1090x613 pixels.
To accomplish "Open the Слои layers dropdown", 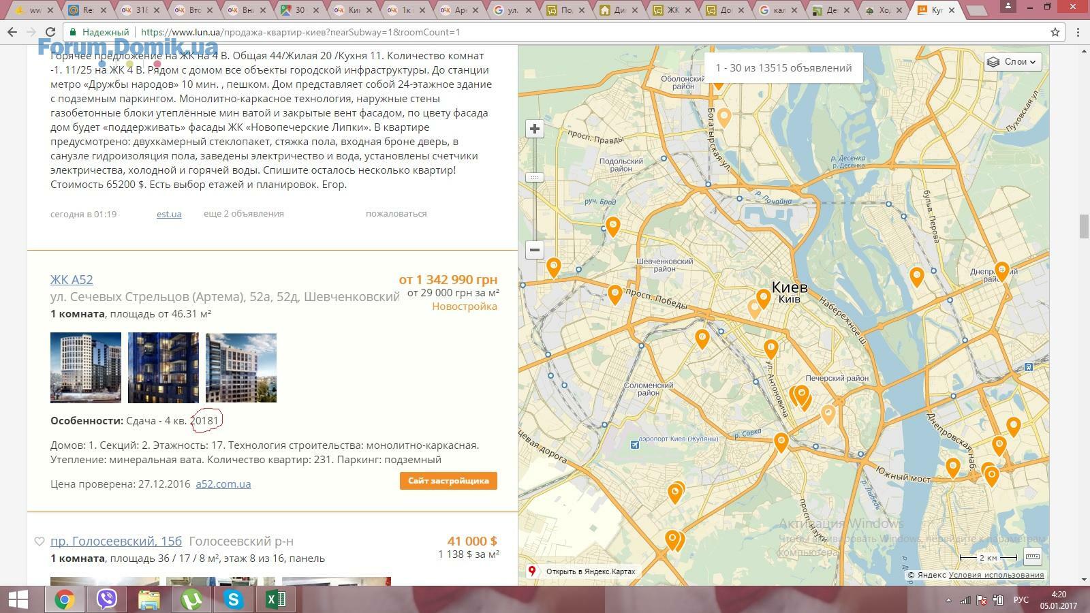I will pos(1012,61).
